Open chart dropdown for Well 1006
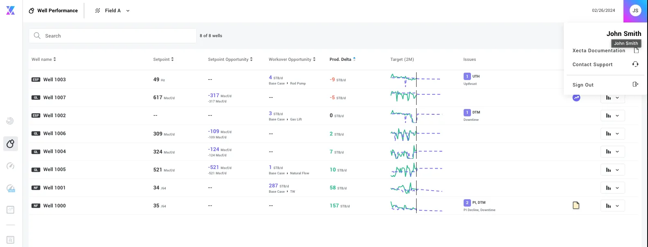 click(612, 134)
